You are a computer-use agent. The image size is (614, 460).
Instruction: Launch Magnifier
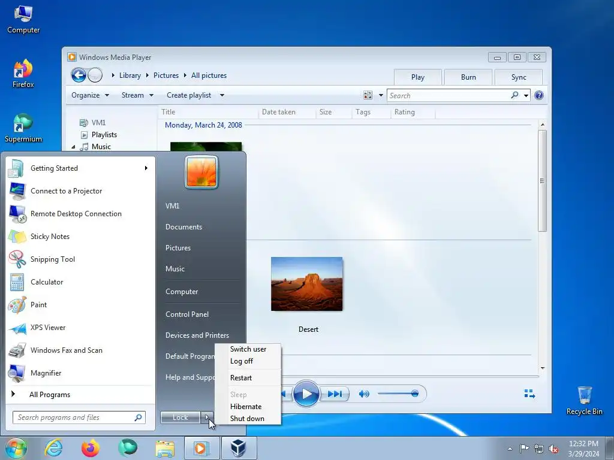80,373
